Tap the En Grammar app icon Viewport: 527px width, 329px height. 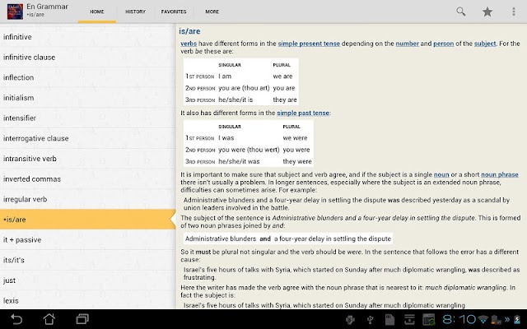15,12
